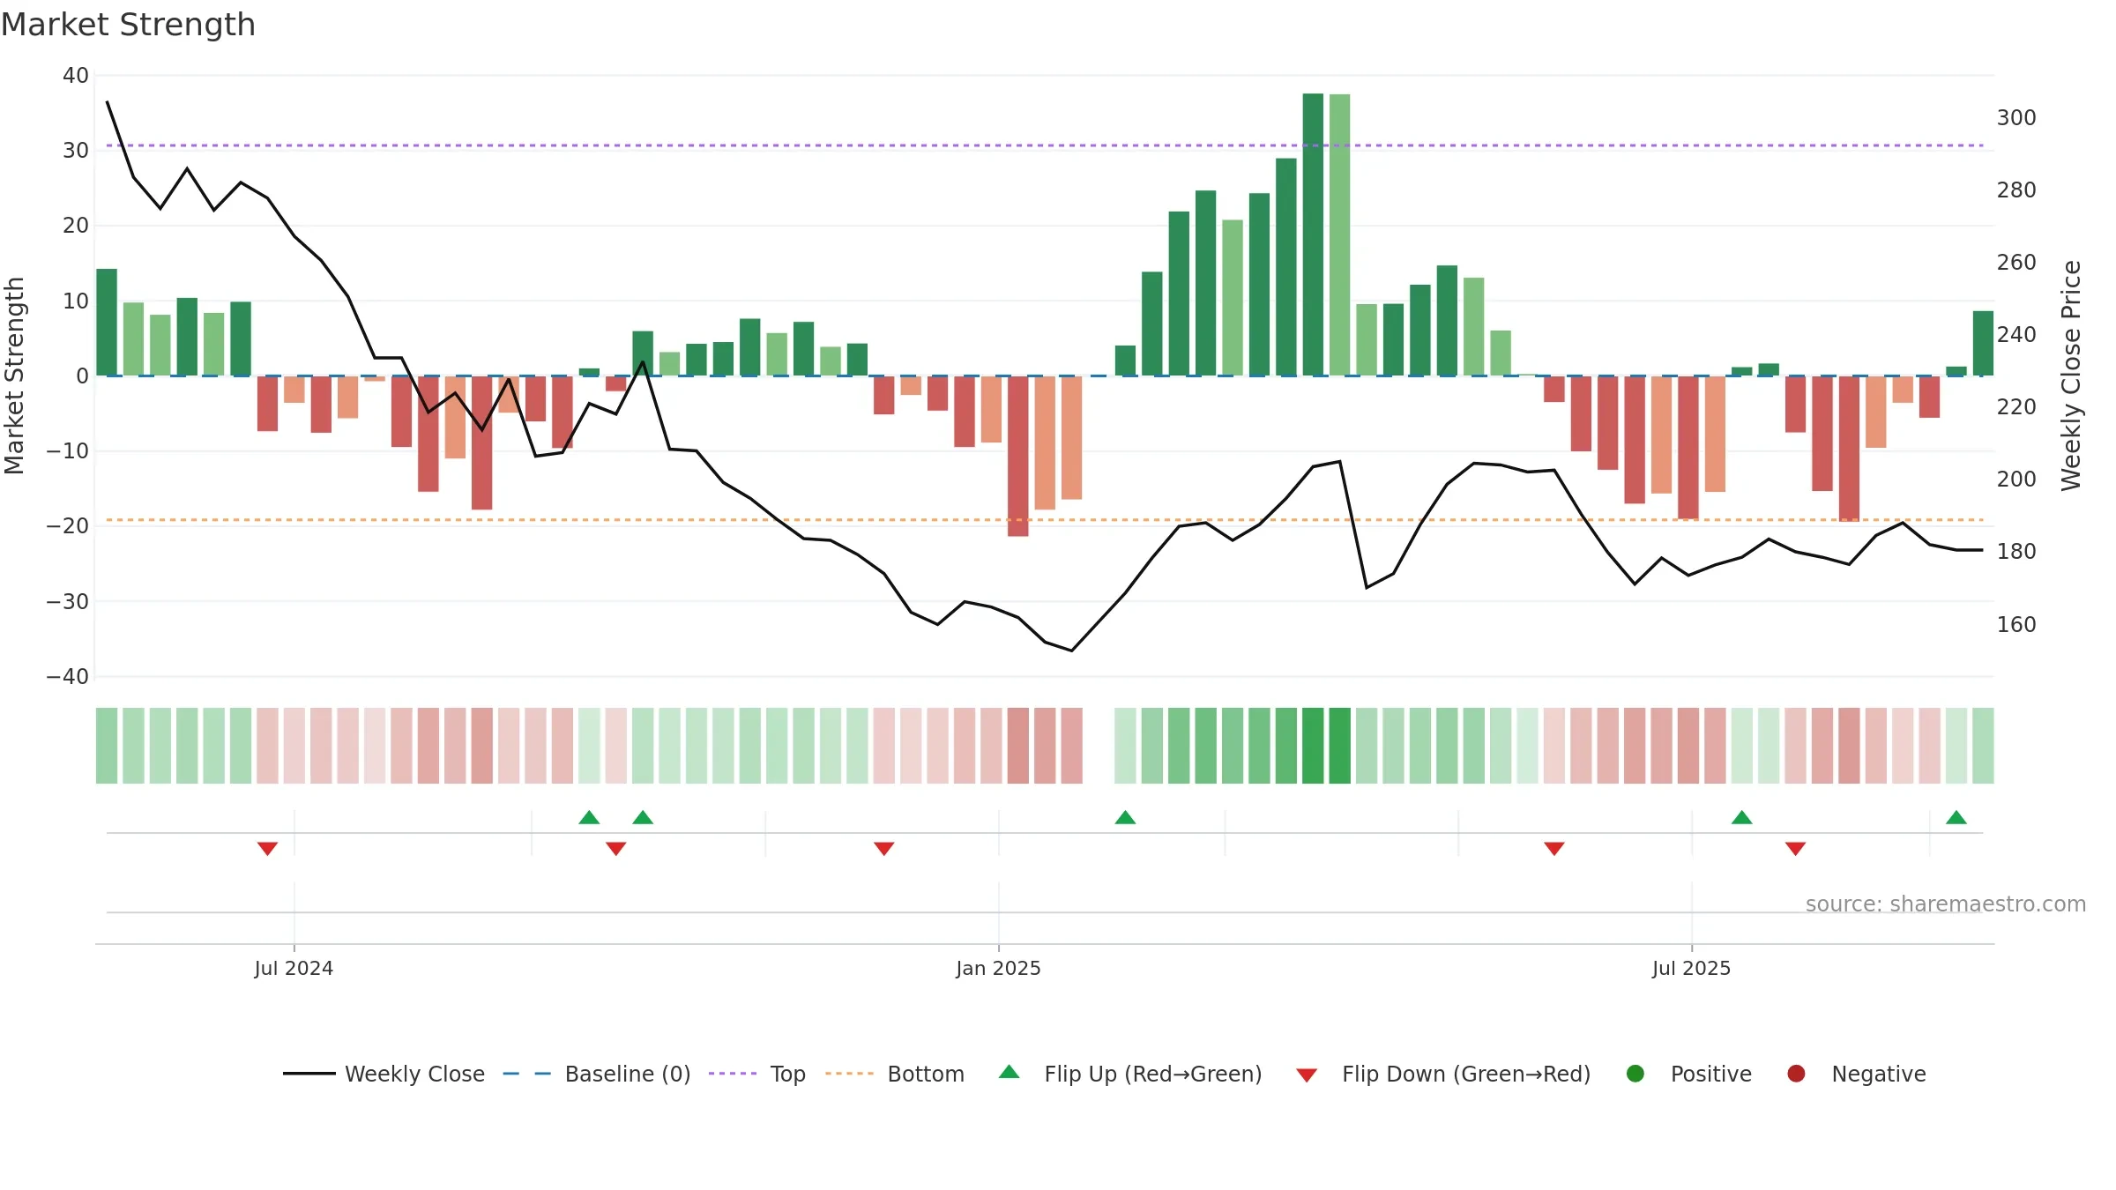Toggle the Weekly Close legend entry
The width and height of the screenshot is (2116, 1190).
tap(384, 1074)
